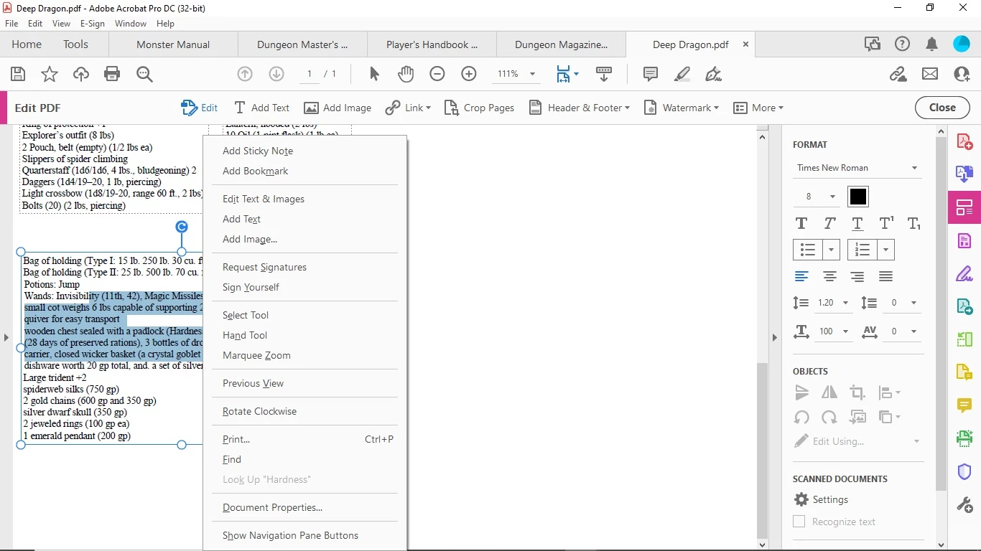Expand bulleted list style dropdown
Image resolution: width=981 pixels, height=551 pixels.
[x=832, y=250]
